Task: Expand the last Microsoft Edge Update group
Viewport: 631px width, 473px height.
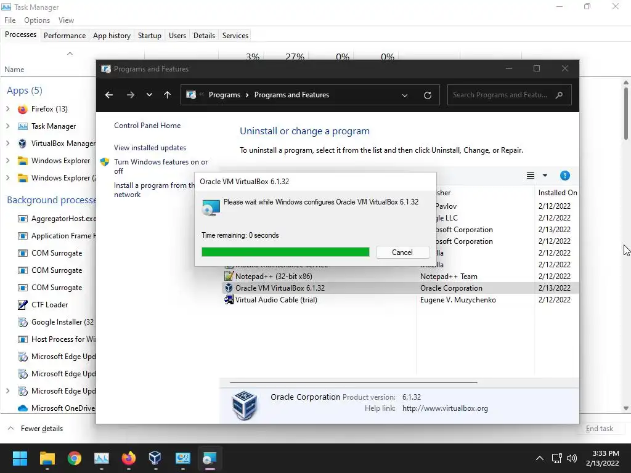Action: click(7, 391)
